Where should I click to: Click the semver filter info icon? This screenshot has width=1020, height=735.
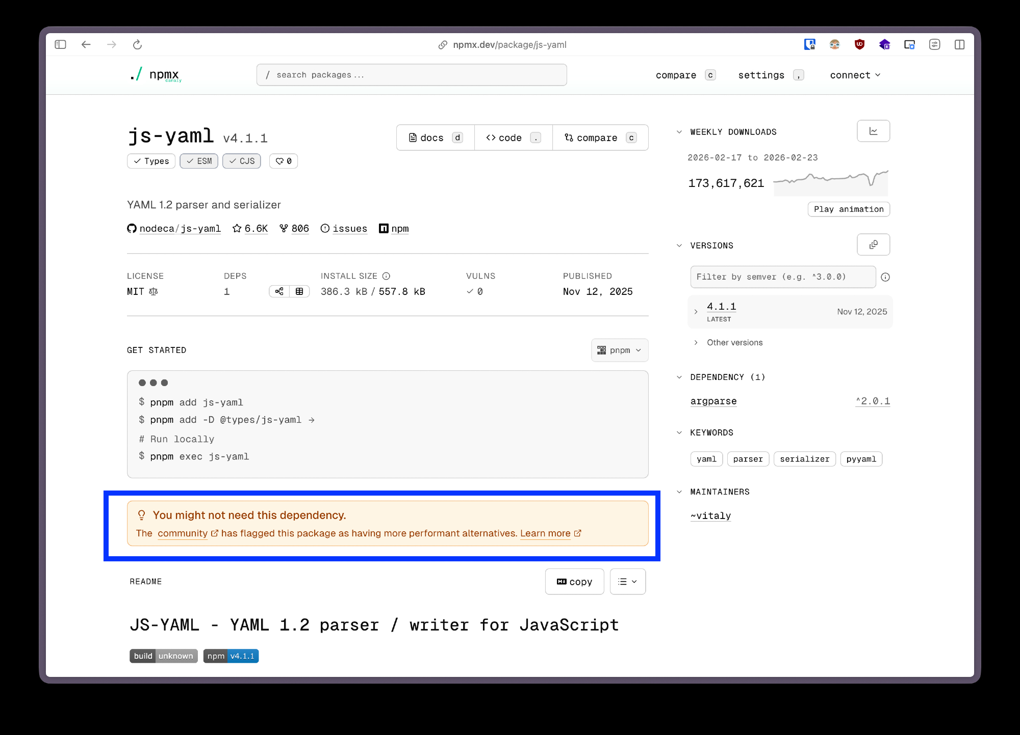[x=885, y=277]
